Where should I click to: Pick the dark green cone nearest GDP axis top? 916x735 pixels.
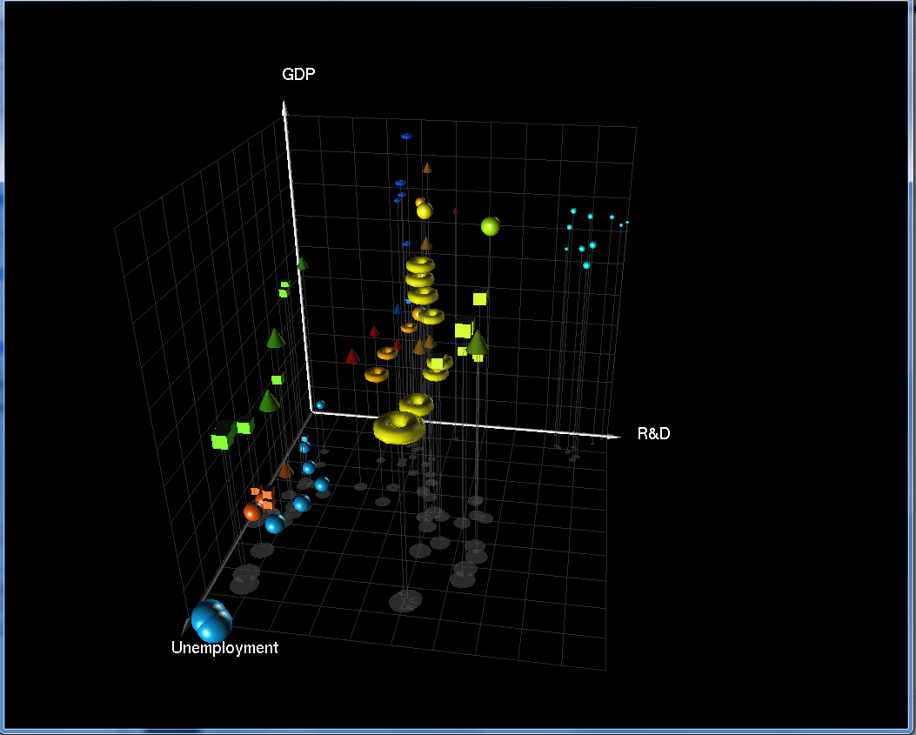(x=301, y=262)
